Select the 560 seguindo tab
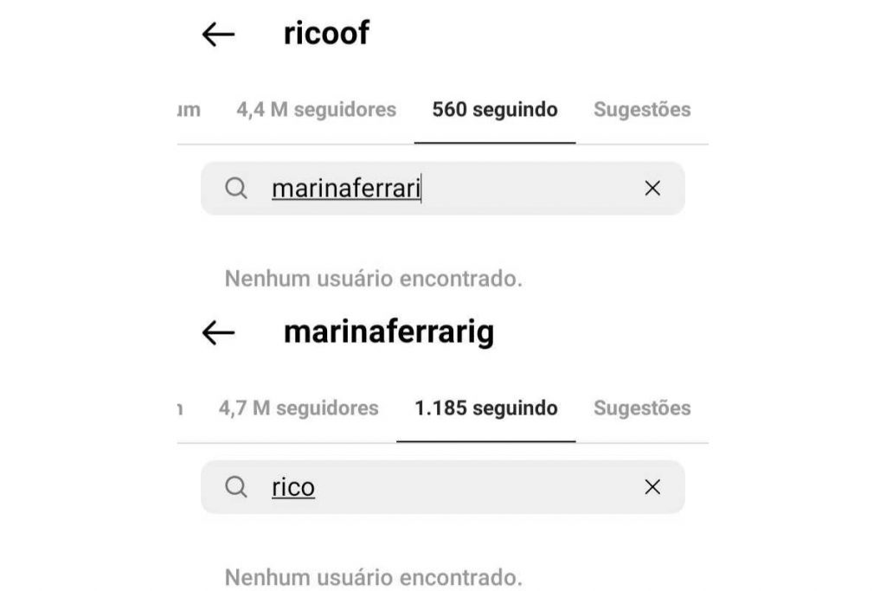 click(x=495, y=110)
